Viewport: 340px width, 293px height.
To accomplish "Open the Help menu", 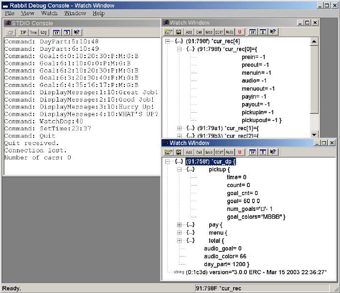I will point(99,13).
